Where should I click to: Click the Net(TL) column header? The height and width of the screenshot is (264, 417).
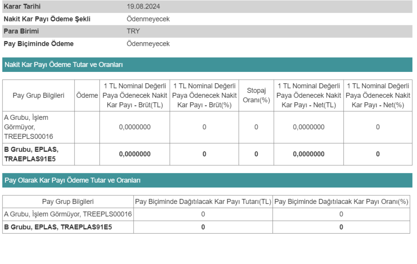click(309, 95)
